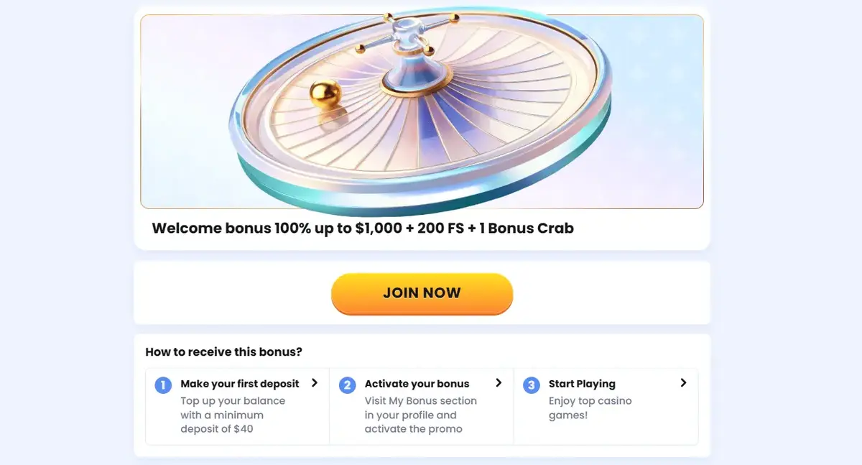Click the JOIN NOW button
This screenshot has height=465, width=862.
point(422,293)
